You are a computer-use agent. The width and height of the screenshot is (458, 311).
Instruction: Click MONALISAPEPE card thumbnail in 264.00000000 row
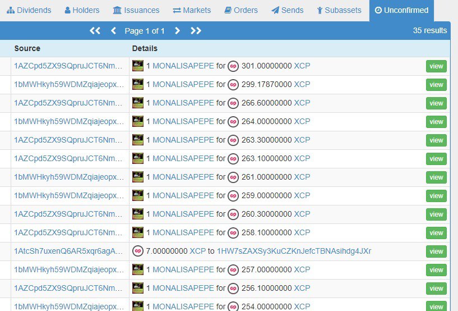coord(138,121)
